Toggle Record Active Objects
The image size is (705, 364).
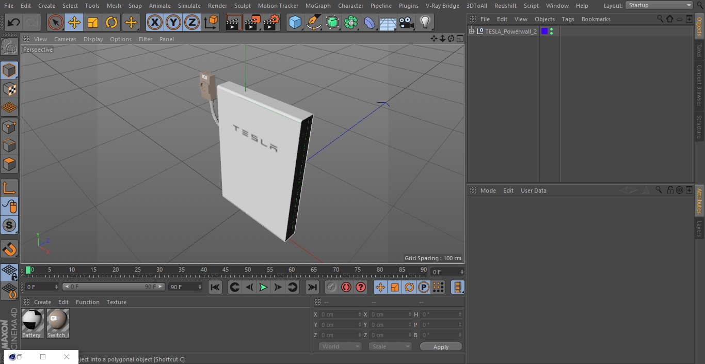tap(332, 287)
